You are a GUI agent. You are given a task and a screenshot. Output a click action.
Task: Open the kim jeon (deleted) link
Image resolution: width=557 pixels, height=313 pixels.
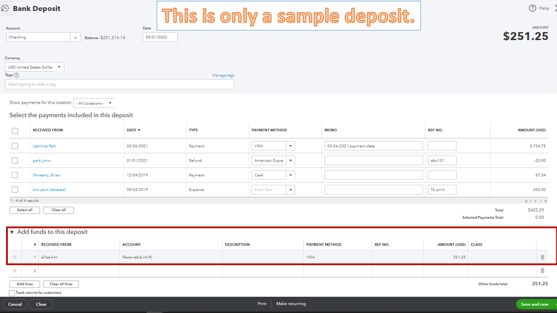coord(49,189)
